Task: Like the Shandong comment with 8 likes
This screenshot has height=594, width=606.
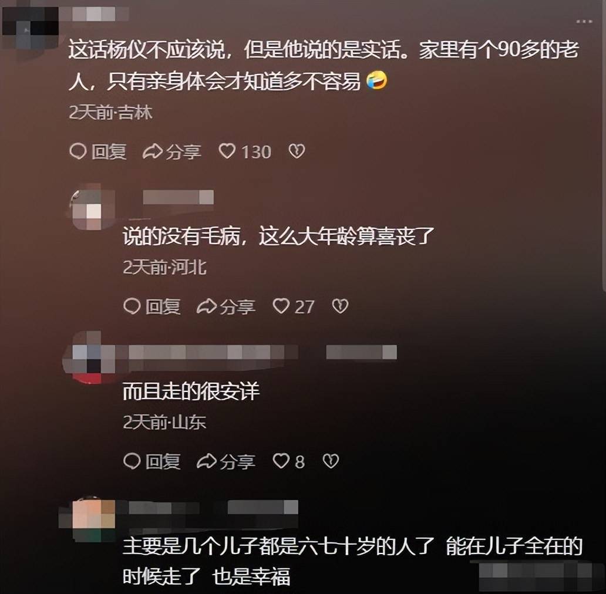Action: [281, 461]
